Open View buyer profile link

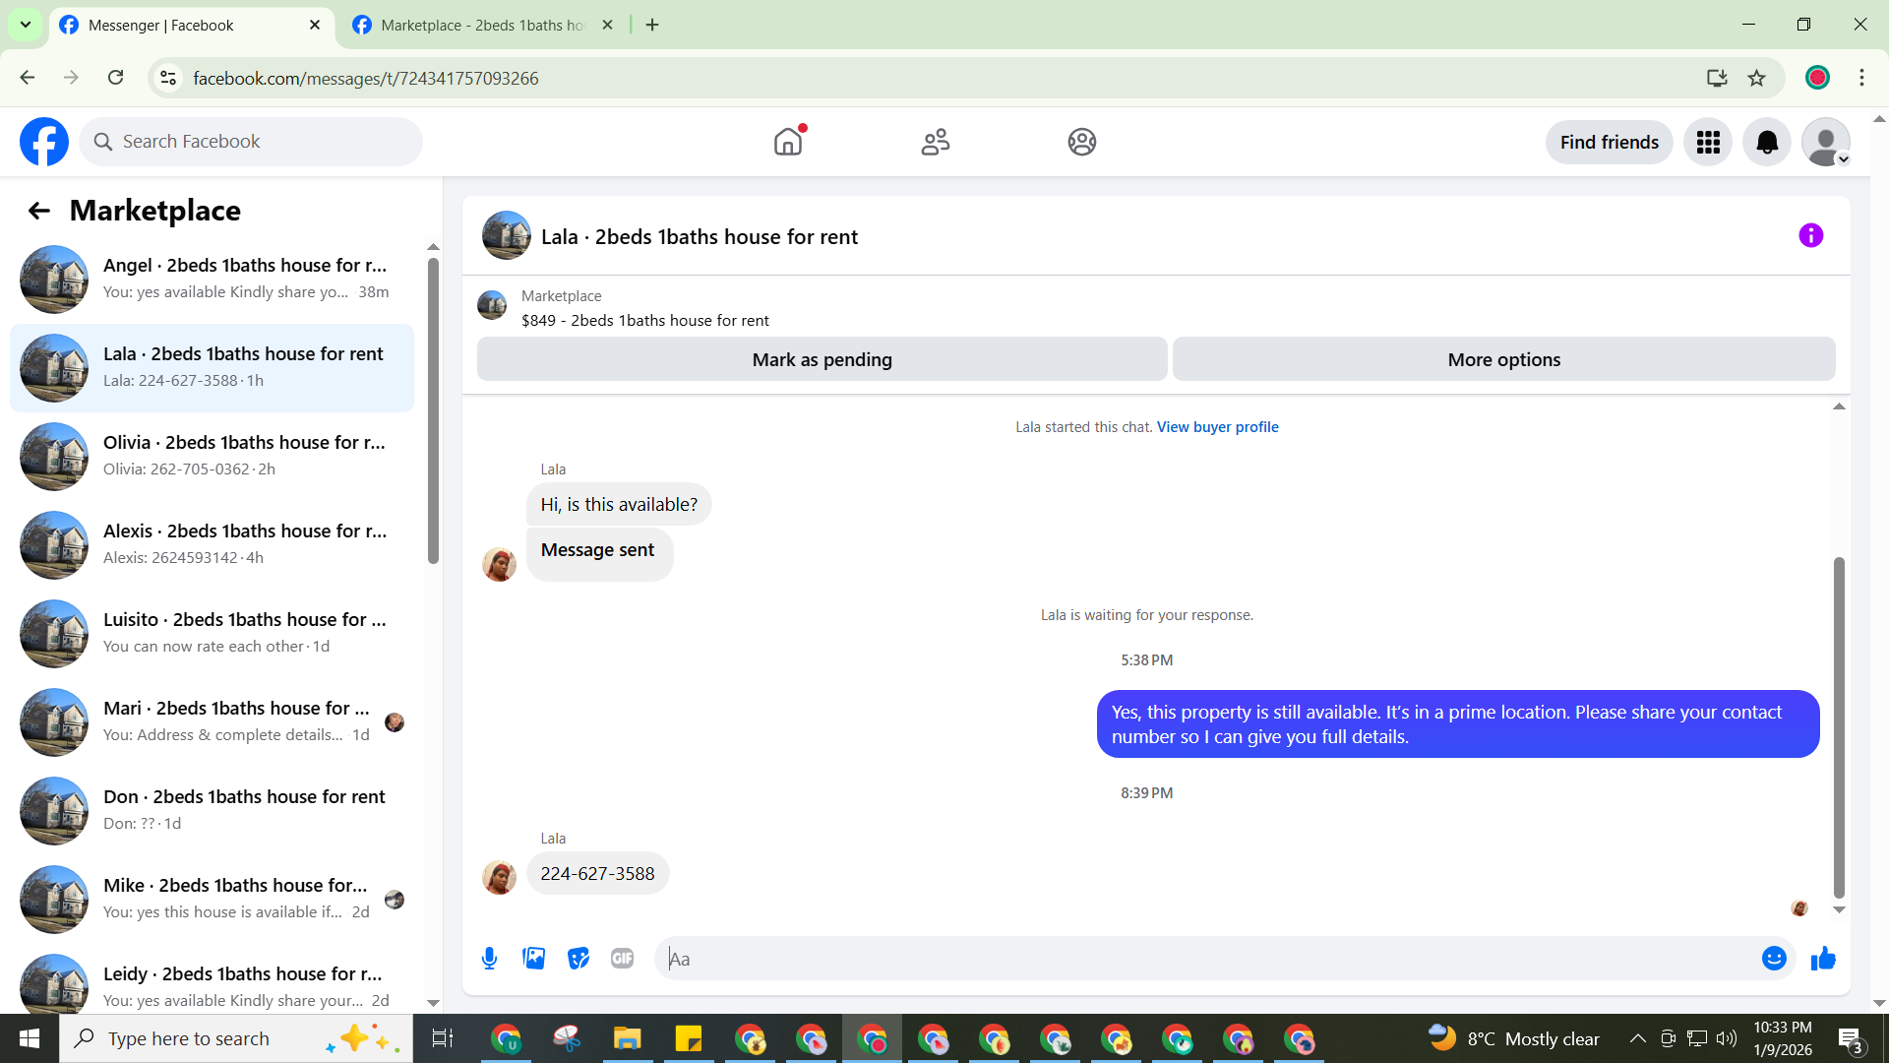1217,427
